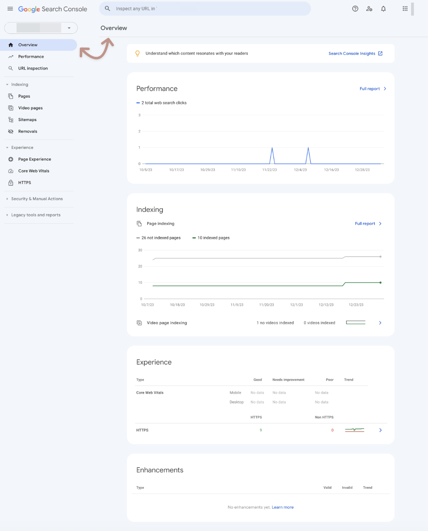Open the Help question mark icon
This screenshot has width=428, height=531.
pos(355,8)
